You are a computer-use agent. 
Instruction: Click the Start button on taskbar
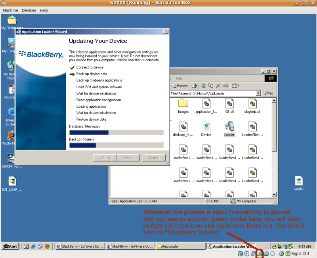coord(10,246)
